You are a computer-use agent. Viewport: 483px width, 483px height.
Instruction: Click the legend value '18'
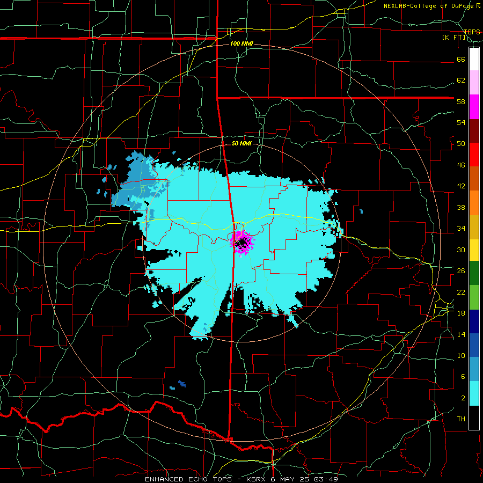point(461,313)
